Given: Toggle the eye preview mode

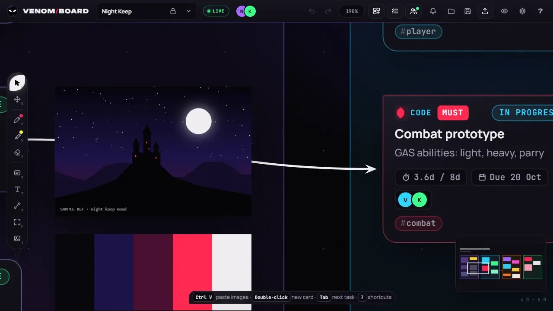Looking at the screenshot, I should click(504, 11).
